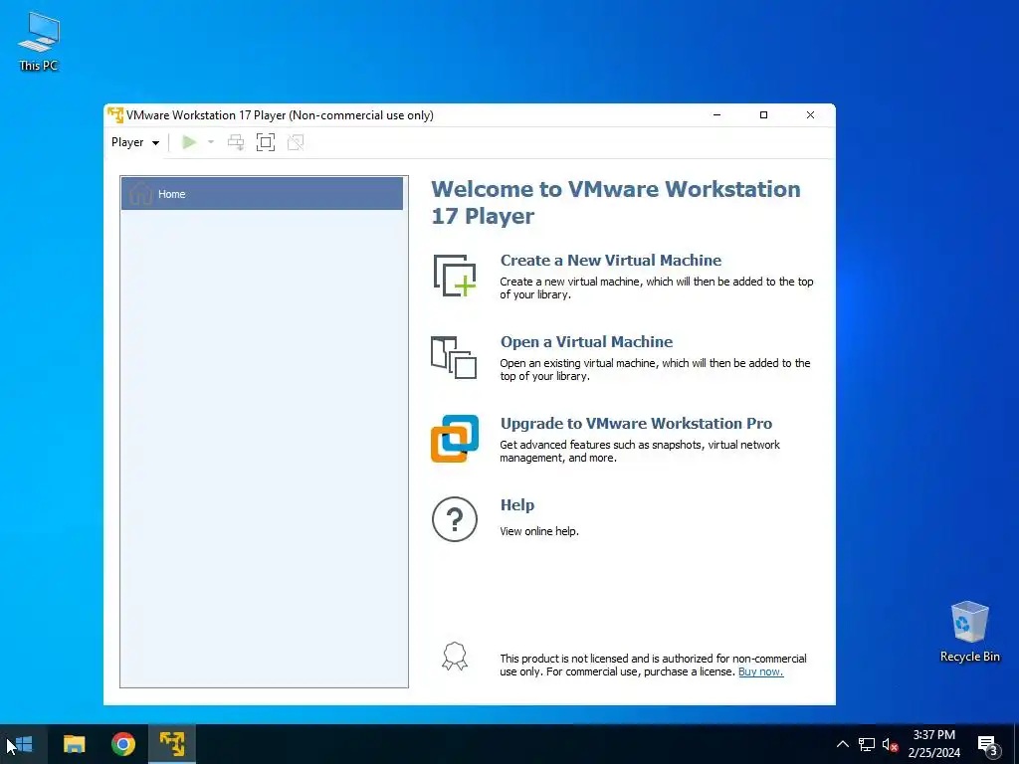Click the Open a Virtual Machine icon

pyautogui.click(x=454, y=357)
